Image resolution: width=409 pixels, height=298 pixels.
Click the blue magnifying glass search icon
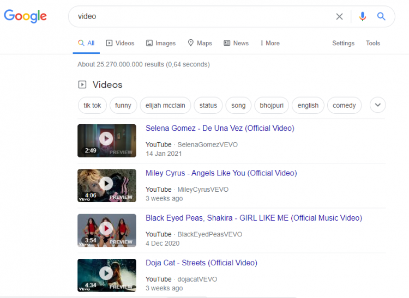[381, 16]
